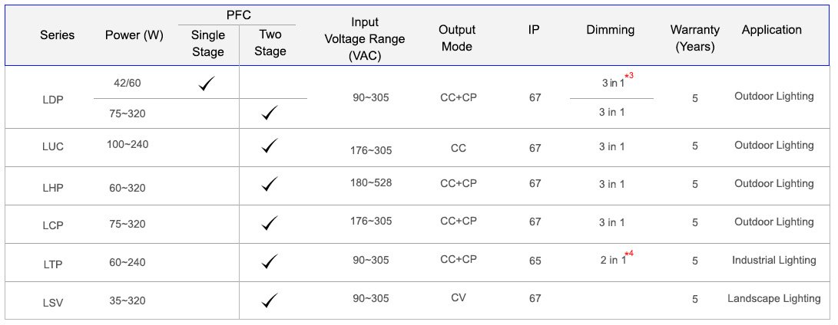Click the red *4 footnote beside 2 in 1

[x=629, y=254]
